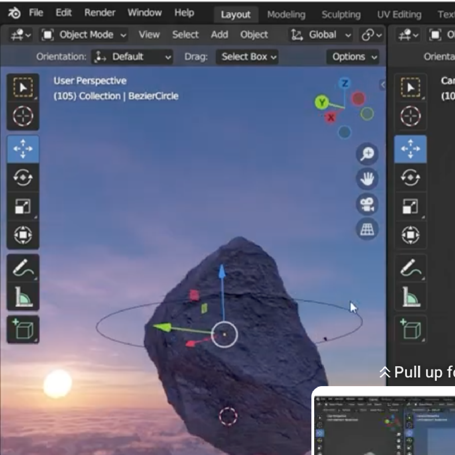Select the Cursor tool in left toolbar

pos(23,116)
